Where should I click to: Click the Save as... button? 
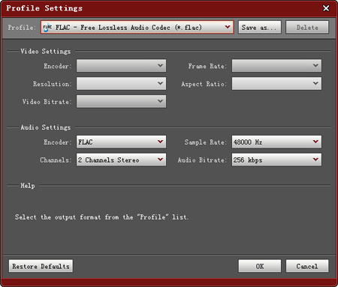coord(259,27)
